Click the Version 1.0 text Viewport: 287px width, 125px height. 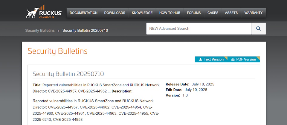pos(177,95)
